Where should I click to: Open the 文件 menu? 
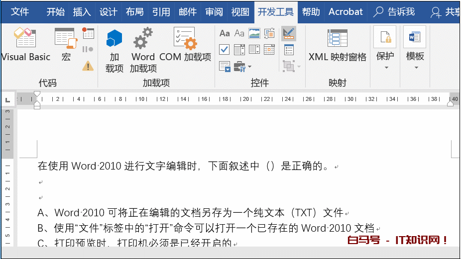20,12
